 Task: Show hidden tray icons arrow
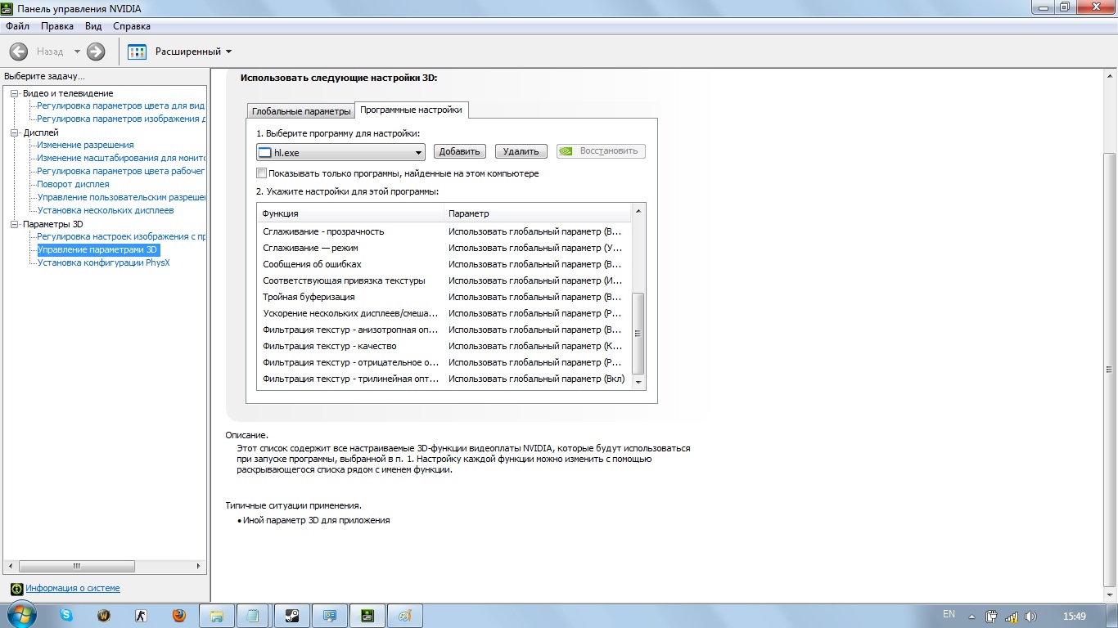click(x=971, y=617)
